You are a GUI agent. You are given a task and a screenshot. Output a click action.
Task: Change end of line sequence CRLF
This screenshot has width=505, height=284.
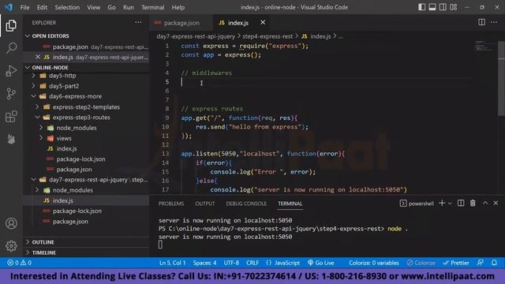[252, 263]
